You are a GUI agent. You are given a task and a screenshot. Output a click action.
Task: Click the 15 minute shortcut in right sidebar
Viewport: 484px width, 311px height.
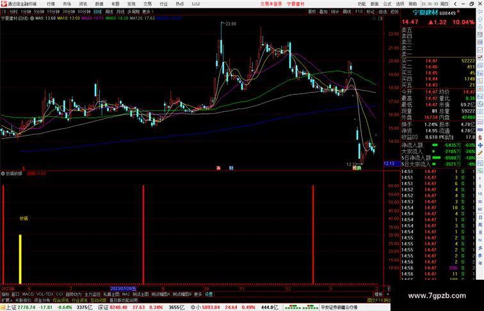click(x=480, y=194)
